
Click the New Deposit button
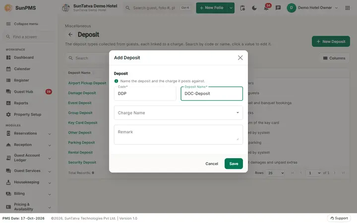pyautogui.click(x=331, y=42)
